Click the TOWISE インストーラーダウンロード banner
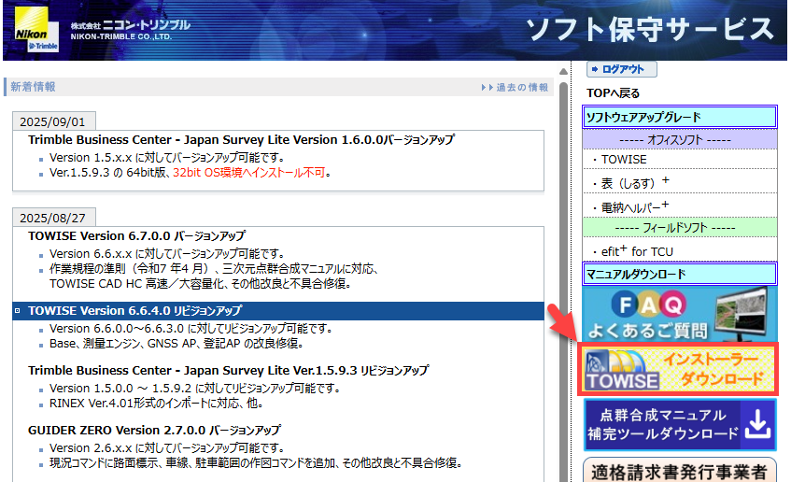Screen dimensions: 791x482 (679, 370)
